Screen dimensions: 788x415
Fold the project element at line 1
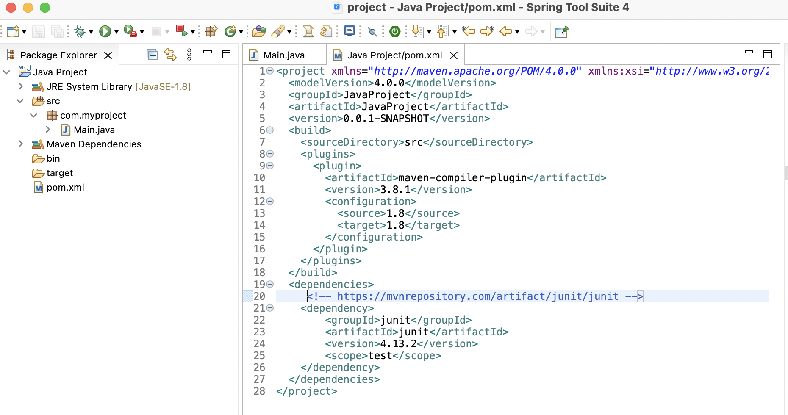point(270,71)
